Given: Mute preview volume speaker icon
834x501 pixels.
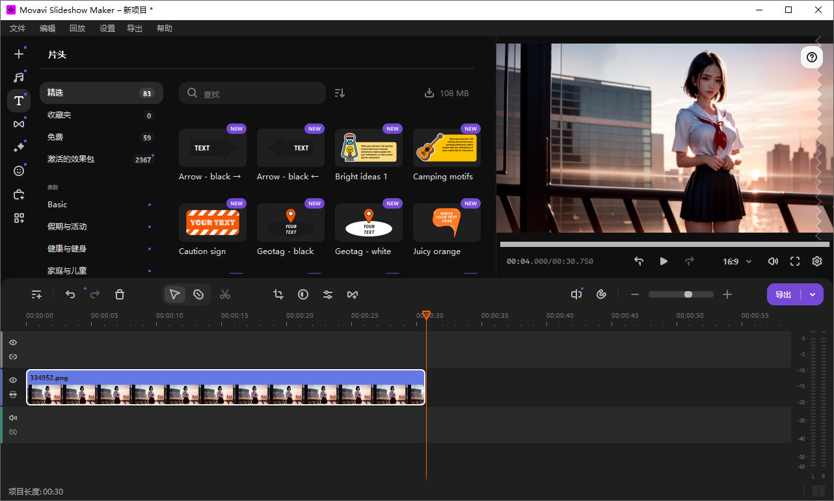Looking at the screenshot, I should coord(773,261).
